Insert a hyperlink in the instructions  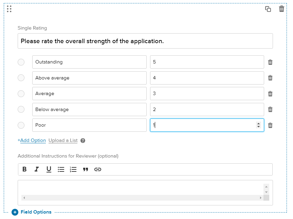tap(98, 169)
